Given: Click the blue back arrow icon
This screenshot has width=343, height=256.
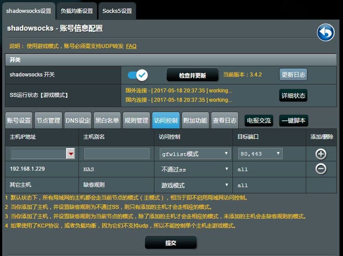Looking at the screenshot, I should [x=325, y=32].
